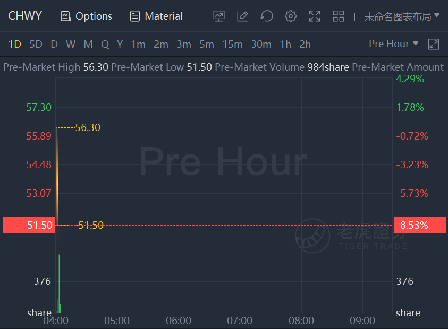Choose the 15m interval
448x329 pixels.
click(233, 44)
